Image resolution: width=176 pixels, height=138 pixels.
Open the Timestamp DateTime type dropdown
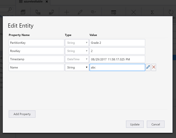click(x=77, y=59)
